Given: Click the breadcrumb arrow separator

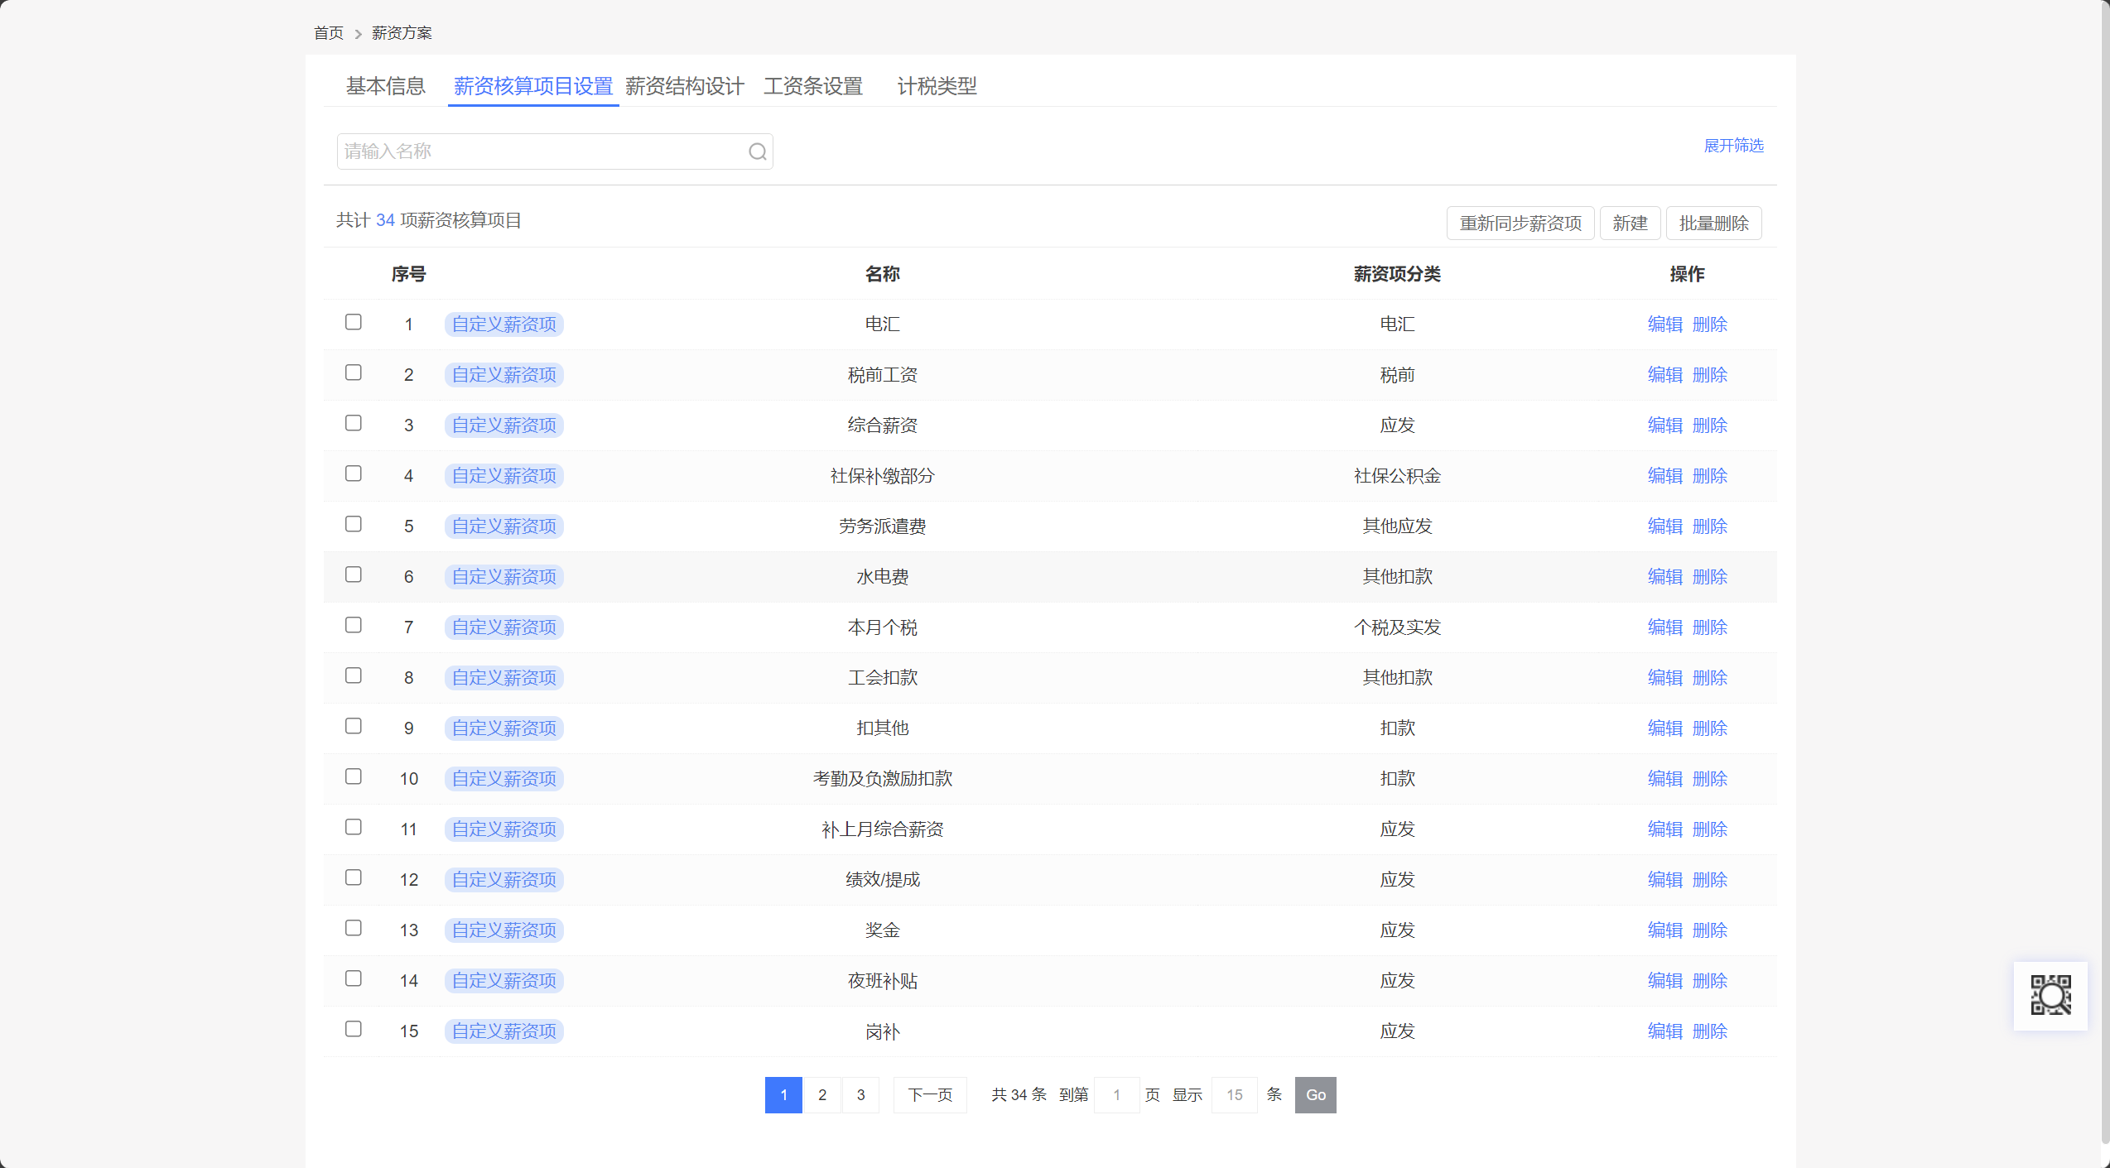Looking at the screenshot, I should pyautogui.click(x=358, y=34).
